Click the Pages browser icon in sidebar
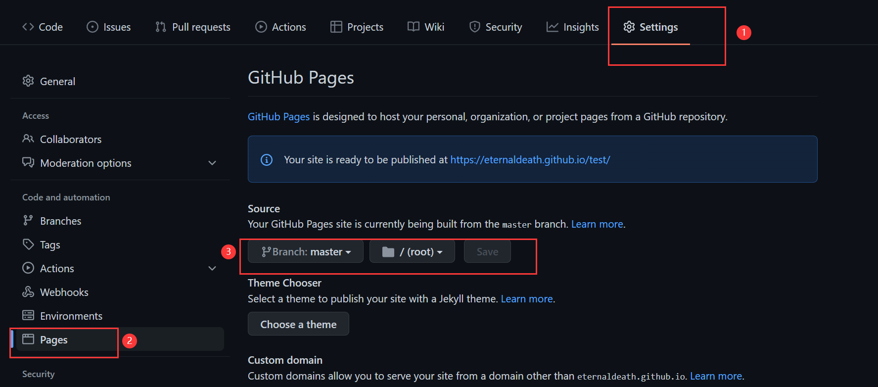 click(x=28, y=339)
